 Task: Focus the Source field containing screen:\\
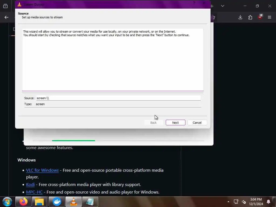tap(118, 98)
